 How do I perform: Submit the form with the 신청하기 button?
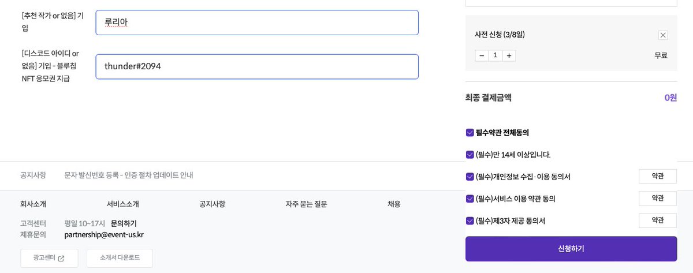[x=571, y=249]
